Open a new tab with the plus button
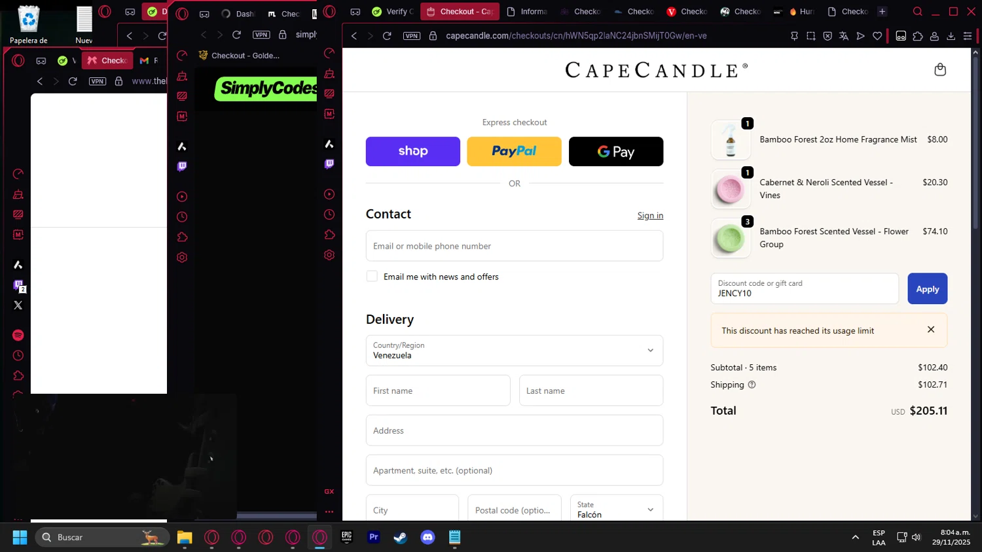Image resolution: width=982 pixels, height=552 pixels. [882, 11]
